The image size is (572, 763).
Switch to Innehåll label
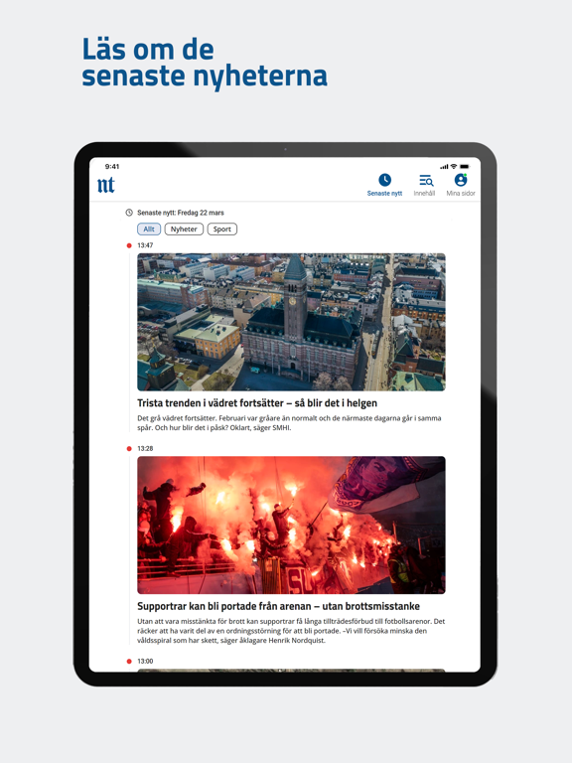424,193
